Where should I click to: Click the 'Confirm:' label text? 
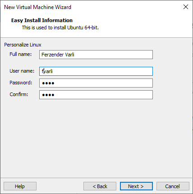click(x=19, y=94)
